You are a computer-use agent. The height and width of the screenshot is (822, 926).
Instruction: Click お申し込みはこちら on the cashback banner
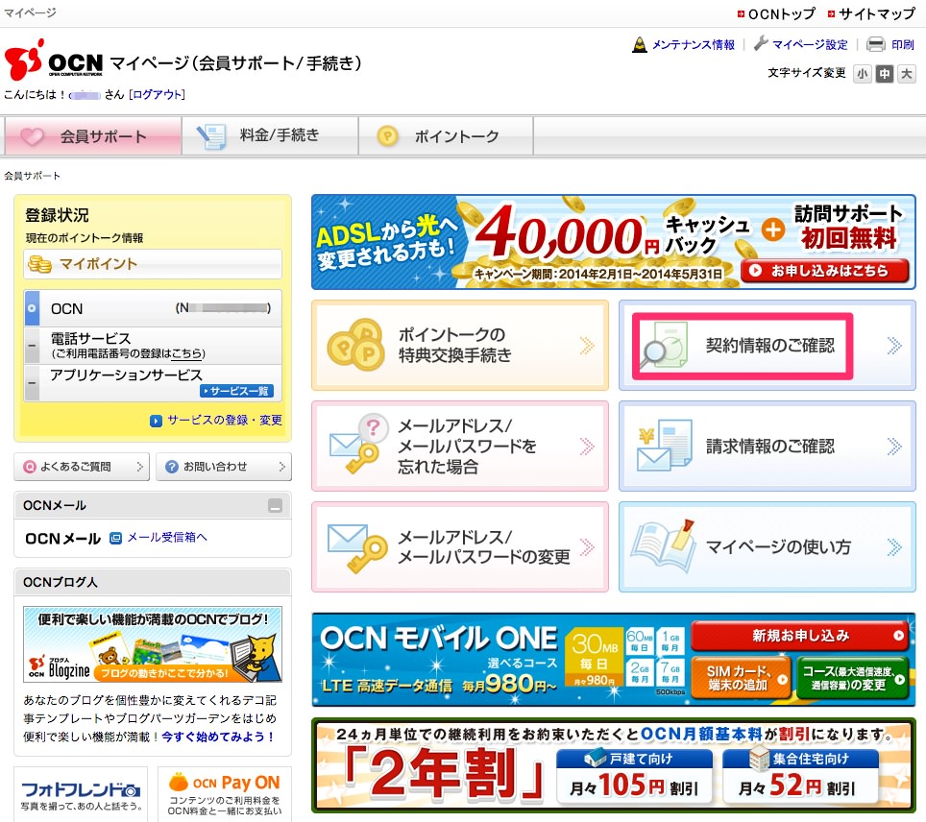point(824,271)
